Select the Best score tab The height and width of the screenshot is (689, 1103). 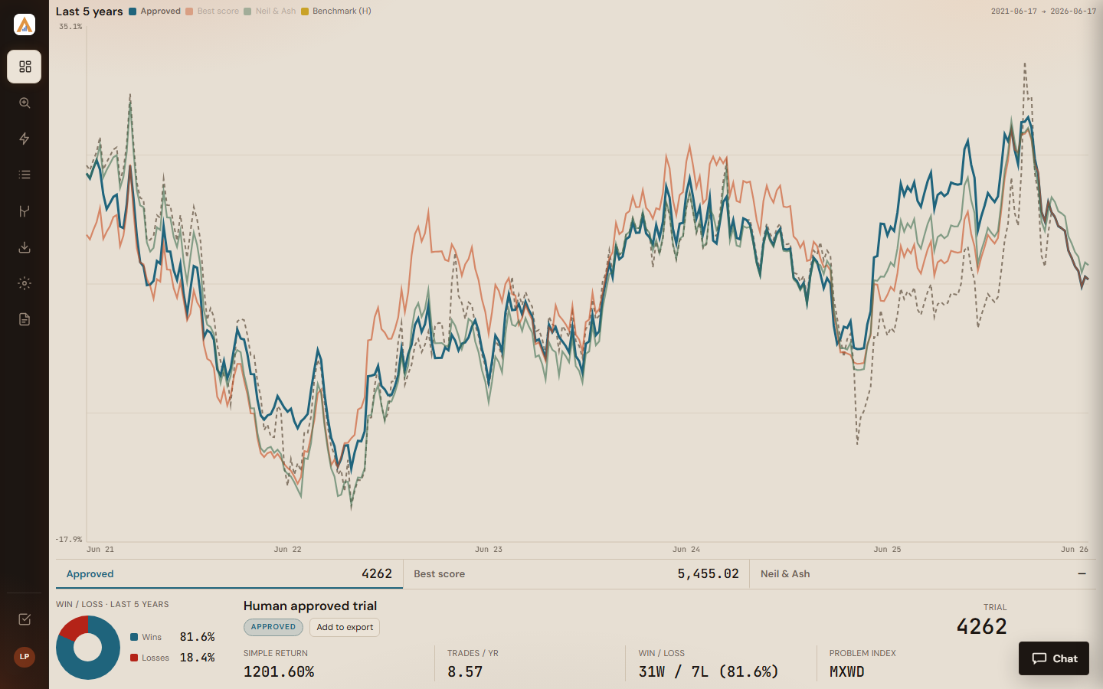[x=576, y=574]
